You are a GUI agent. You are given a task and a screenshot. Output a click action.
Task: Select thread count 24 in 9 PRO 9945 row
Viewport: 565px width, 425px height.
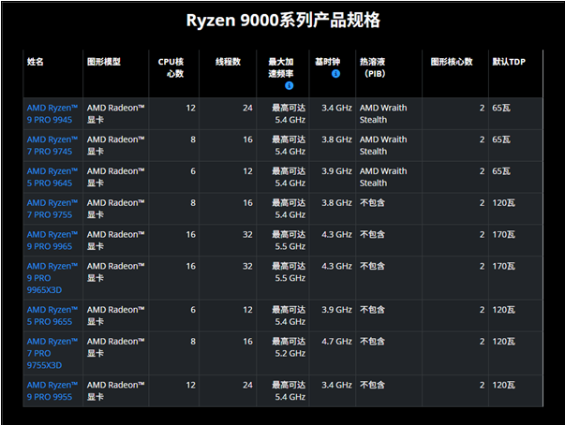pyautogui.click(x=247, y=108)
